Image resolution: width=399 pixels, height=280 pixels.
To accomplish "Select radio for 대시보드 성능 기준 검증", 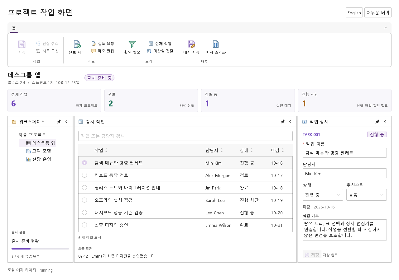I will click(x=84, y=212).
